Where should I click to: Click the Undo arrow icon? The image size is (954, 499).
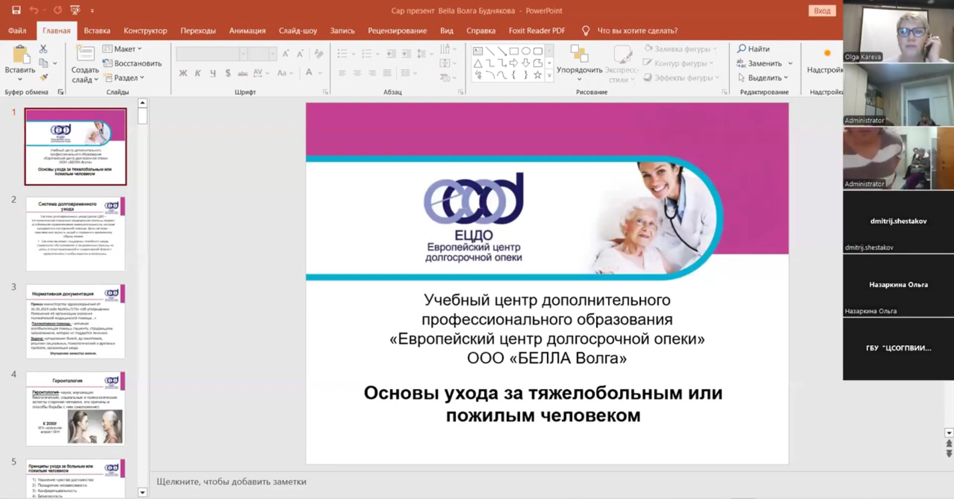click(x=34, y=10)
